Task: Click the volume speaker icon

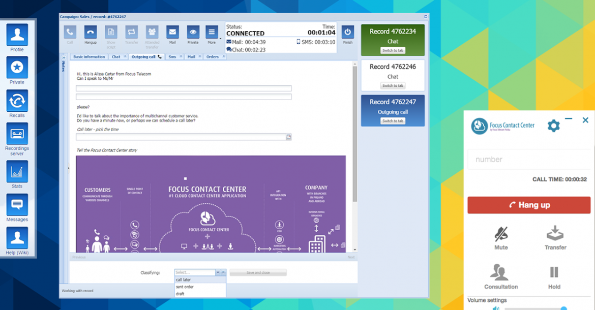Action: pos(496,308)
